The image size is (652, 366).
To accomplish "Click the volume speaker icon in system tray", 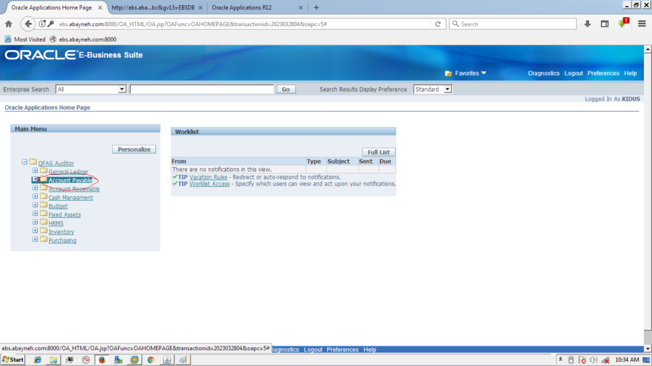I will pos(593,360).
